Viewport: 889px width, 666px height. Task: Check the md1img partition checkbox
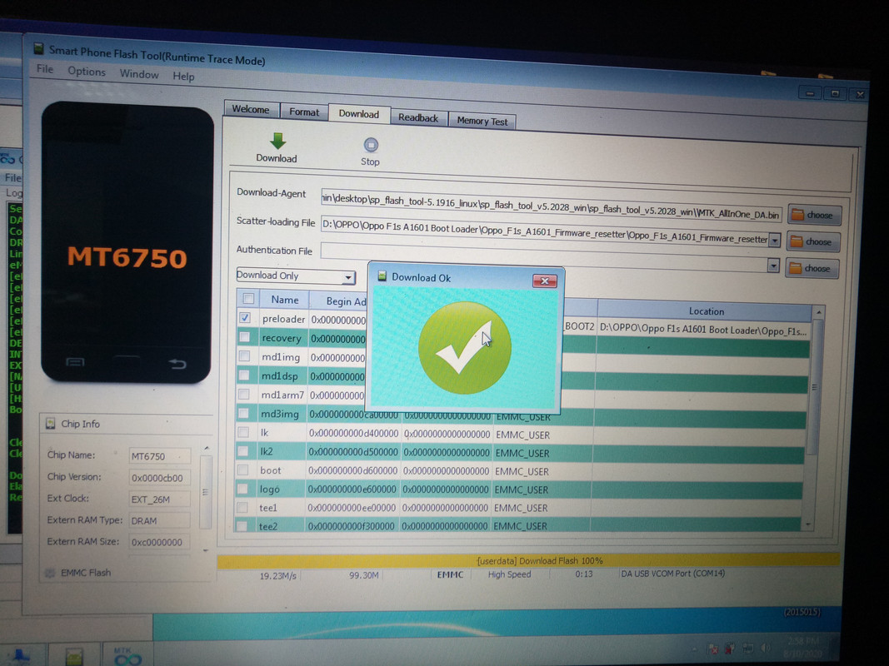[x=244, y=356]
